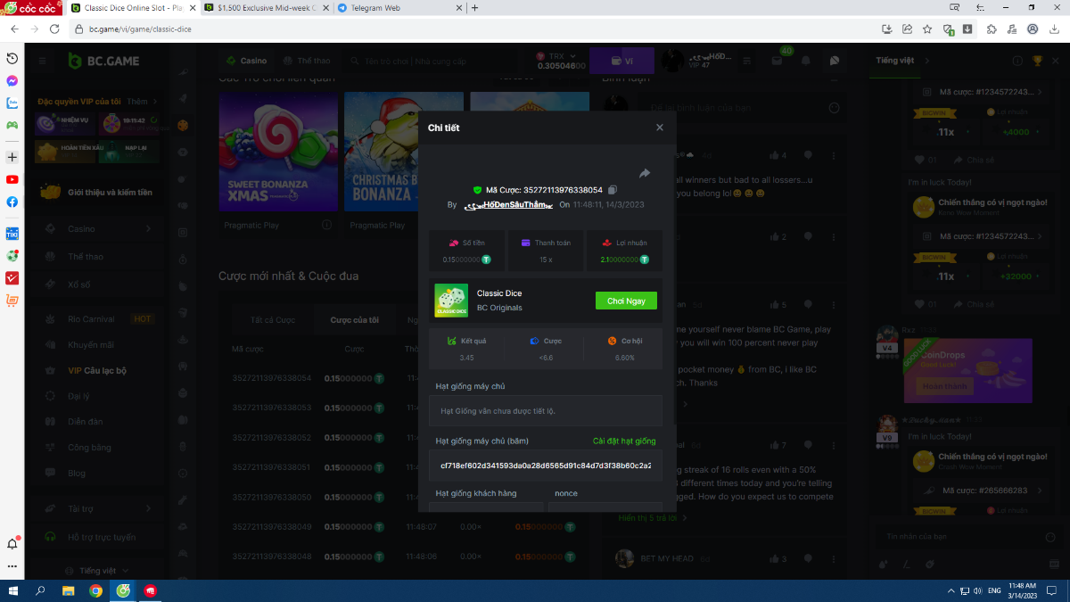Open the Tiếng việt language selector in sidebar
The width and height of the screenshot is (1070, 602).
coord(97,570)
